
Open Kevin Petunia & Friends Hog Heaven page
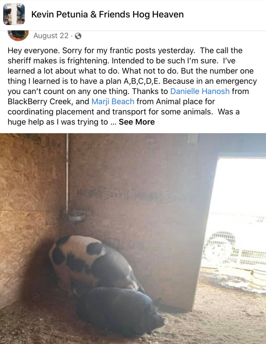point(107,14)
